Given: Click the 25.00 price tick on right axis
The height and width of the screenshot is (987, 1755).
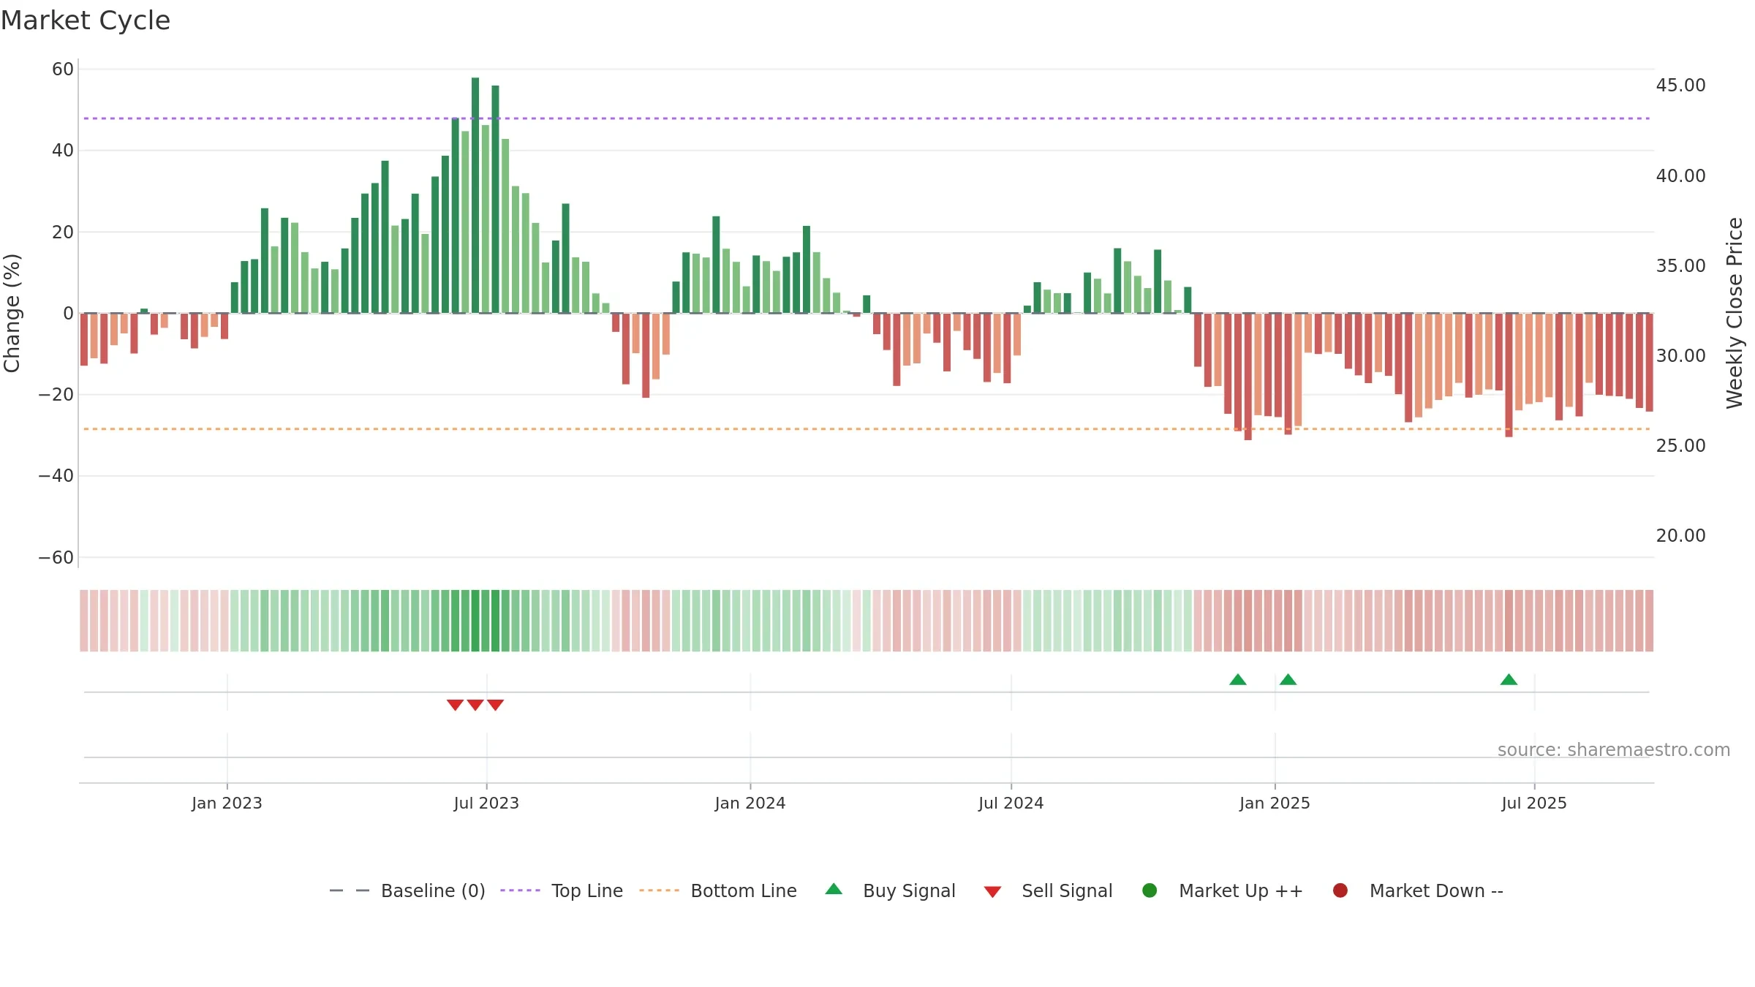Looking at the screenshot, I should (1680, 446).
